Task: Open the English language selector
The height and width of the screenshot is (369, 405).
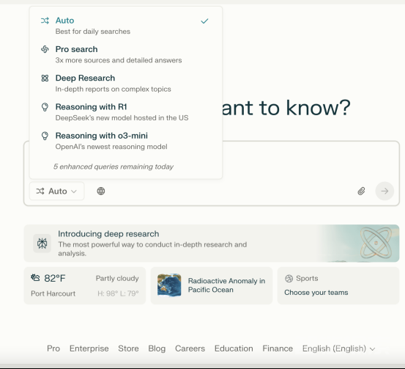Action: coord(338,348)
